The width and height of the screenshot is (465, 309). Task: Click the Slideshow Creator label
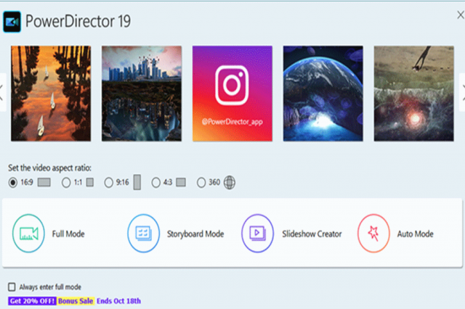tap(312, 234)
